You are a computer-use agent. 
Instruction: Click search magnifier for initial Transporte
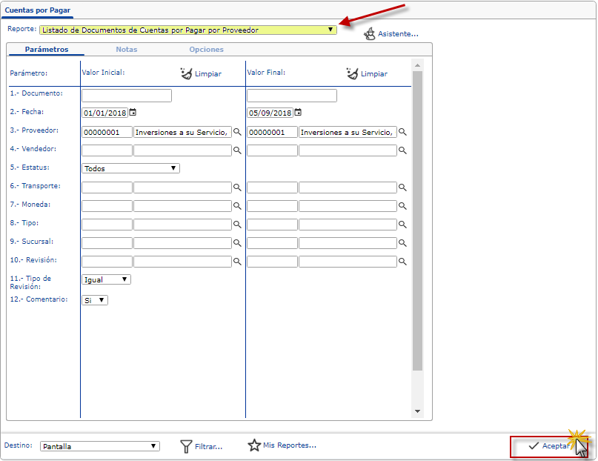(238, 188)
